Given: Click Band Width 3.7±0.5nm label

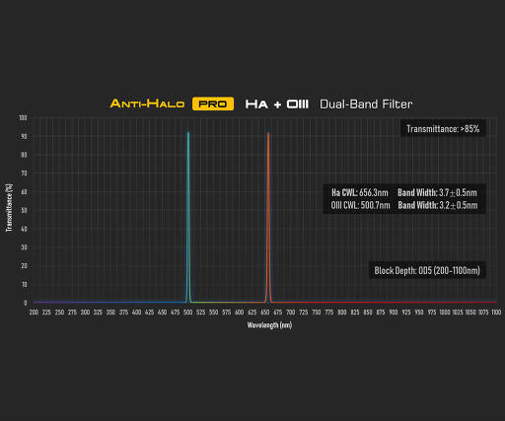Looking at the screenshot, I should pos(437,192).
